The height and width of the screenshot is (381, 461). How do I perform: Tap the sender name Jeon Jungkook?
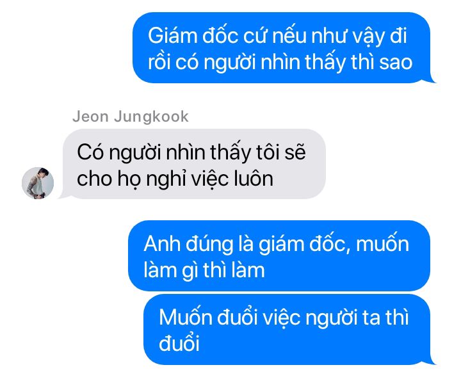pyautogui.click(x=130, y=117)
